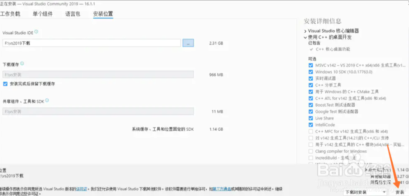This screenshot has height=196, width=409.
Task: Open the 下载时安装 dropdown
Action: click(365, 192)
